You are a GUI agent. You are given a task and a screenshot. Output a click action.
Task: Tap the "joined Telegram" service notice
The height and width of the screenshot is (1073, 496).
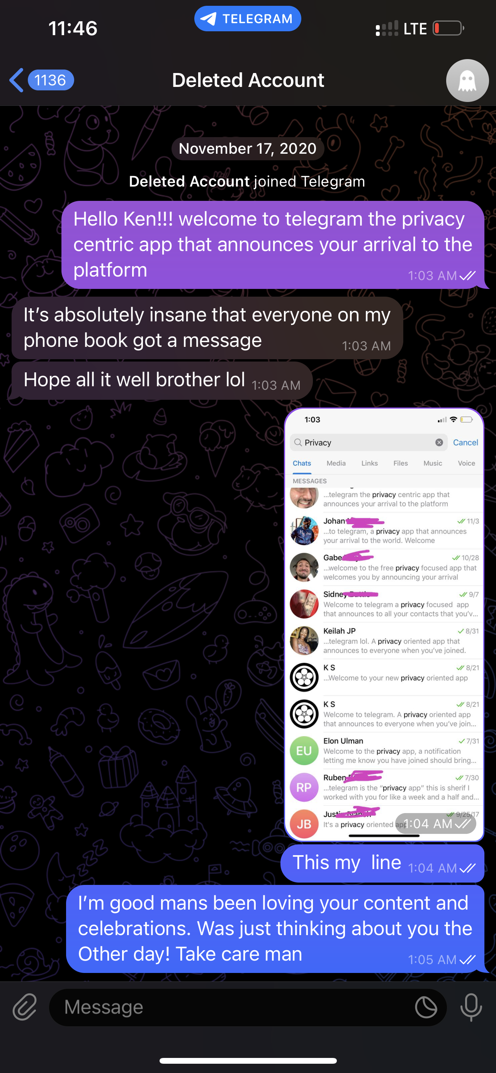(x=247, y=182)
